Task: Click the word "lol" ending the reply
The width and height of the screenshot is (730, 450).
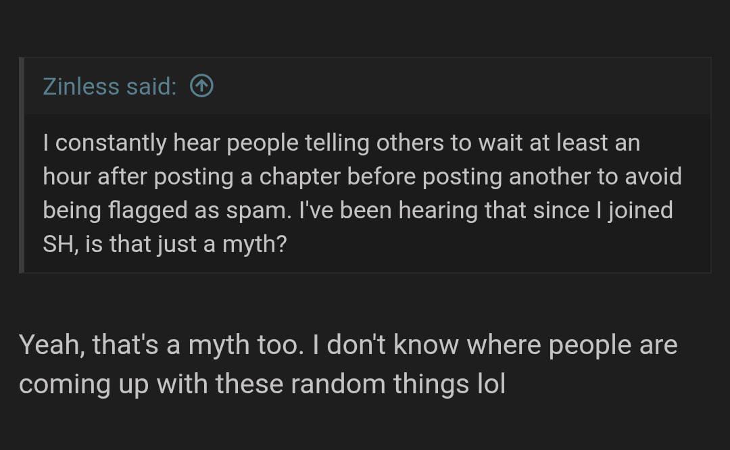Action: pyautogui.click(x=487, y=384)
